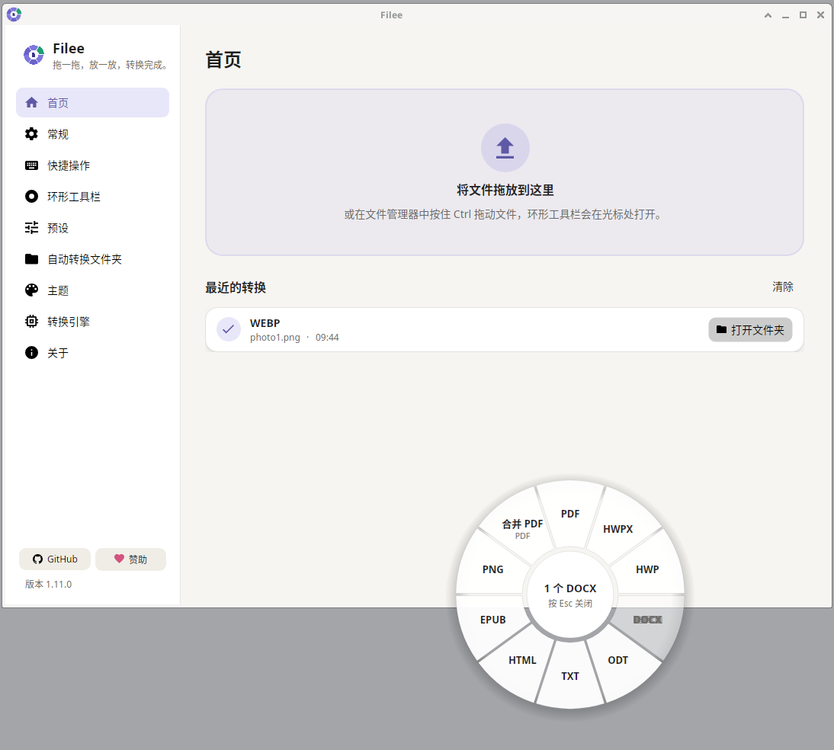
Task: Pick EPUB in the ring toolbar
Action: 493,620
